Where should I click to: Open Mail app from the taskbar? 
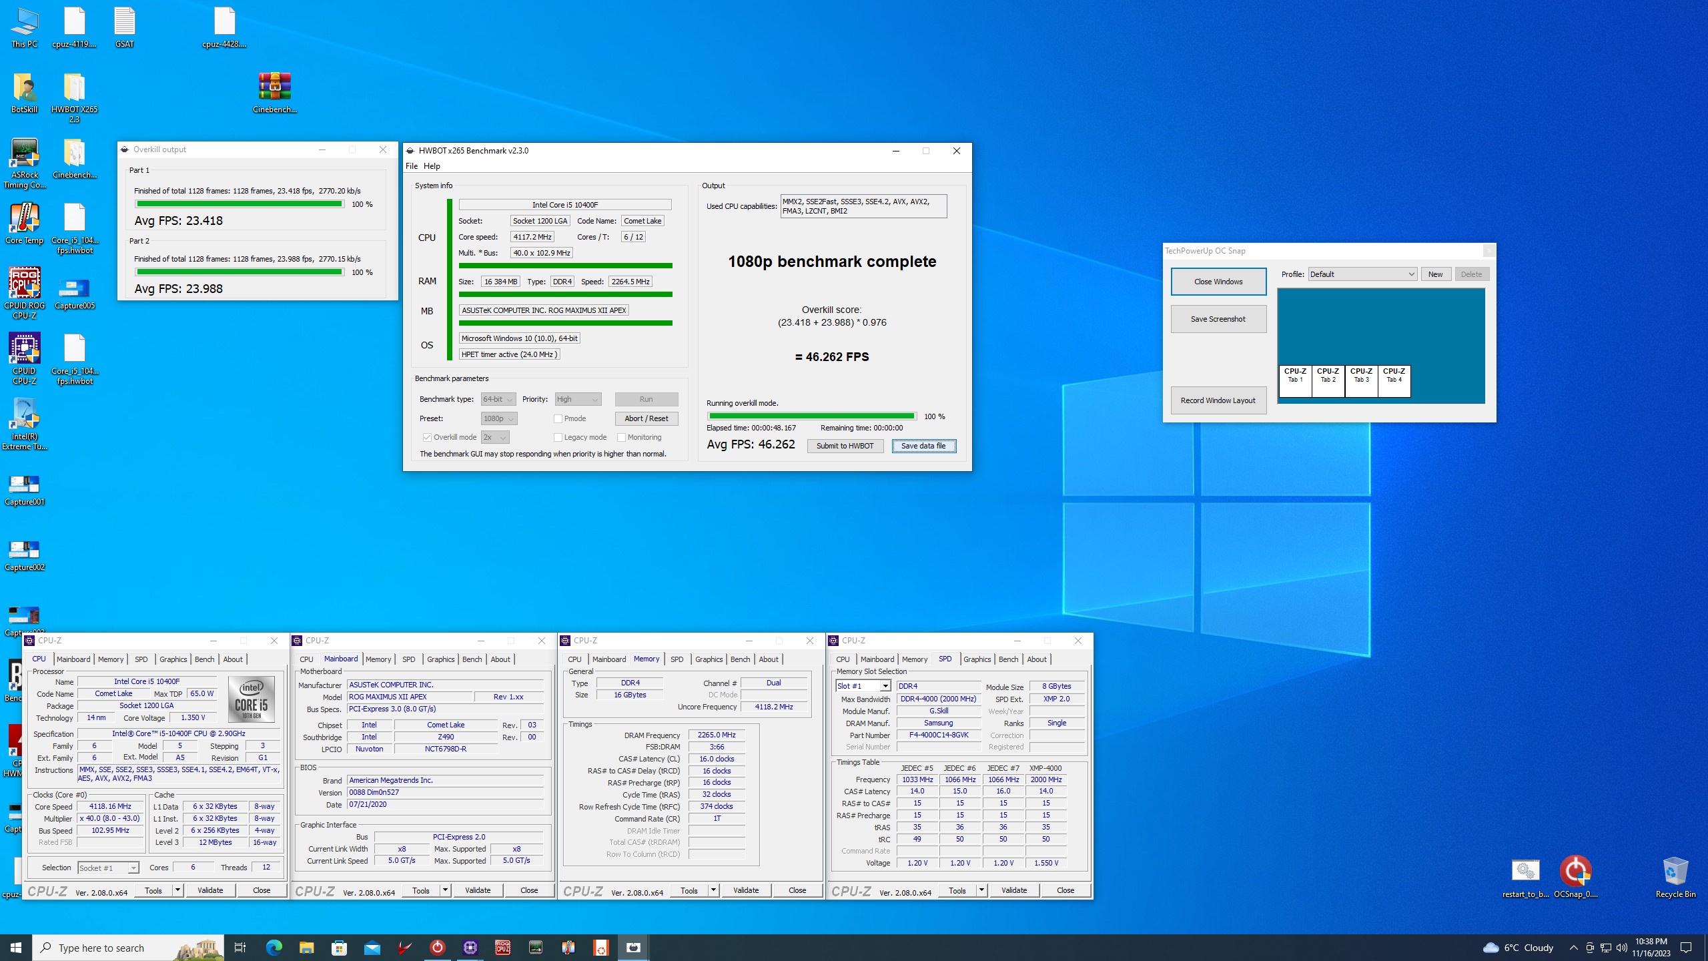372,947
